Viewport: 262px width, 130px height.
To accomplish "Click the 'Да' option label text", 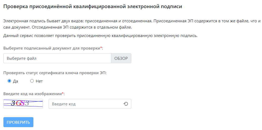I will tap(16, 81).
